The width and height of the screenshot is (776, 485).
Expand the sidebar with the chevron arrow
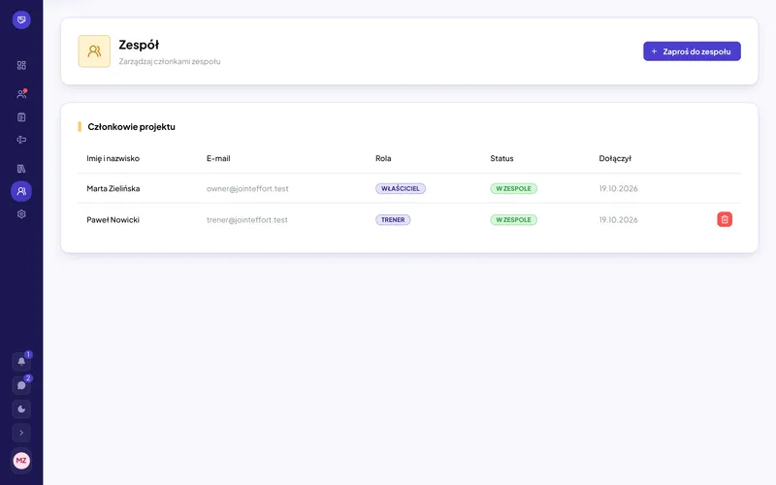click(21, 433)
